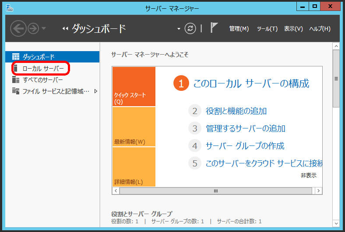Open dropdown arrow left of refresh icon
This screenshot has height=232, width=345.
point(179,29)
